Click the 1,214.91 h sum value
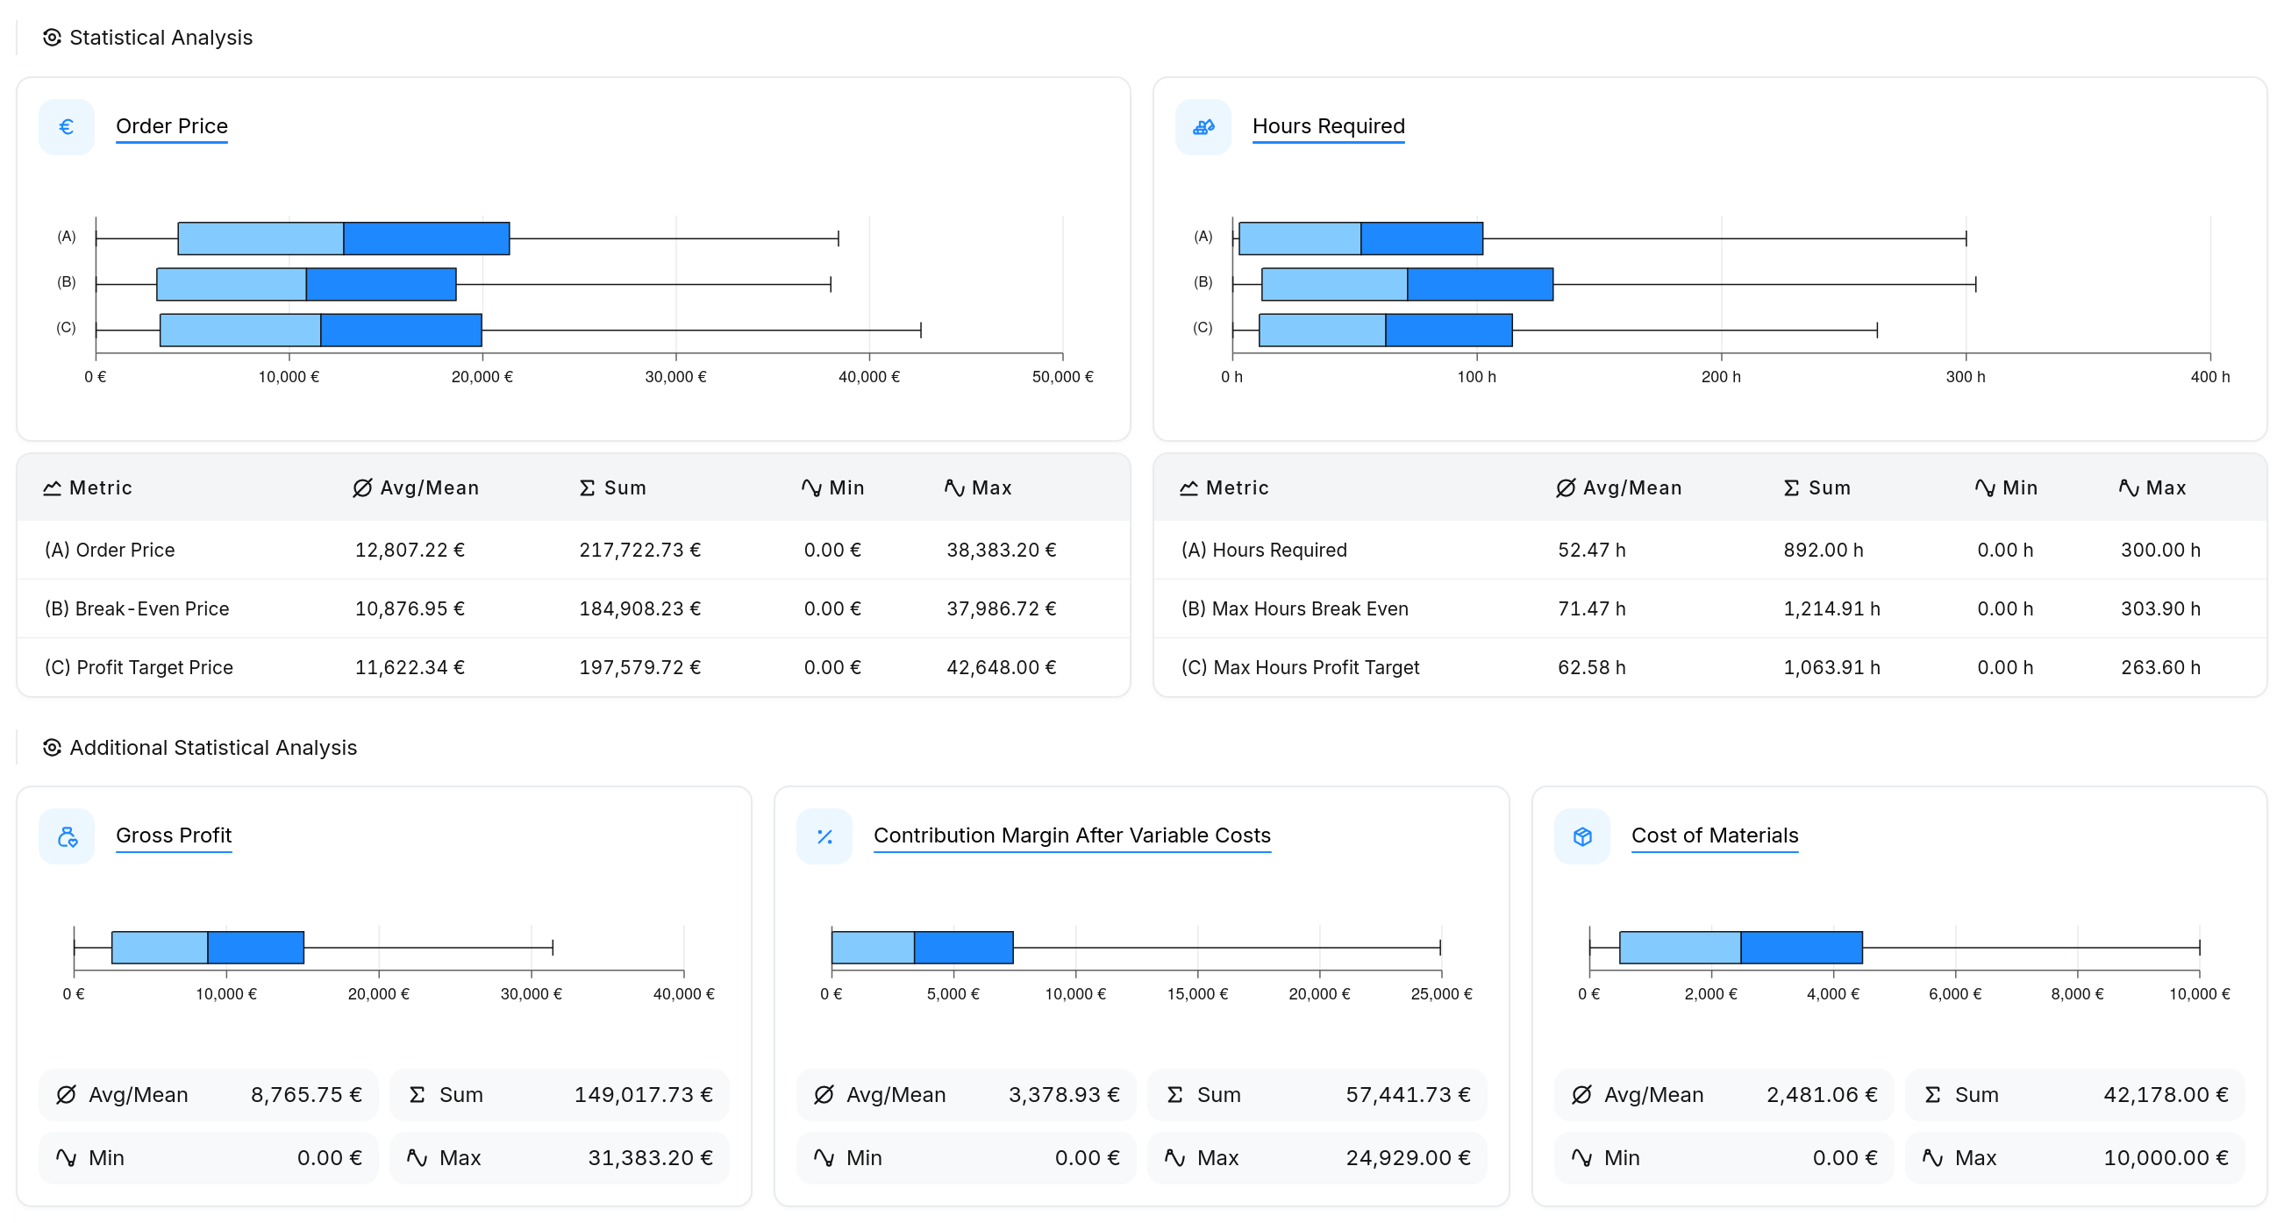 click(x=1831, y=608)
